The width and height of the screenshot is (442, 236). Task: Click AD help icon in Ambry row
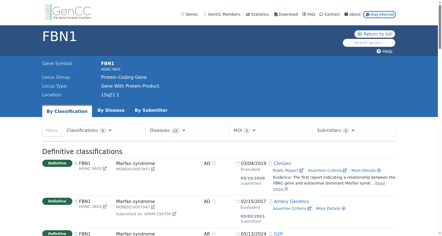click(214, 201)
